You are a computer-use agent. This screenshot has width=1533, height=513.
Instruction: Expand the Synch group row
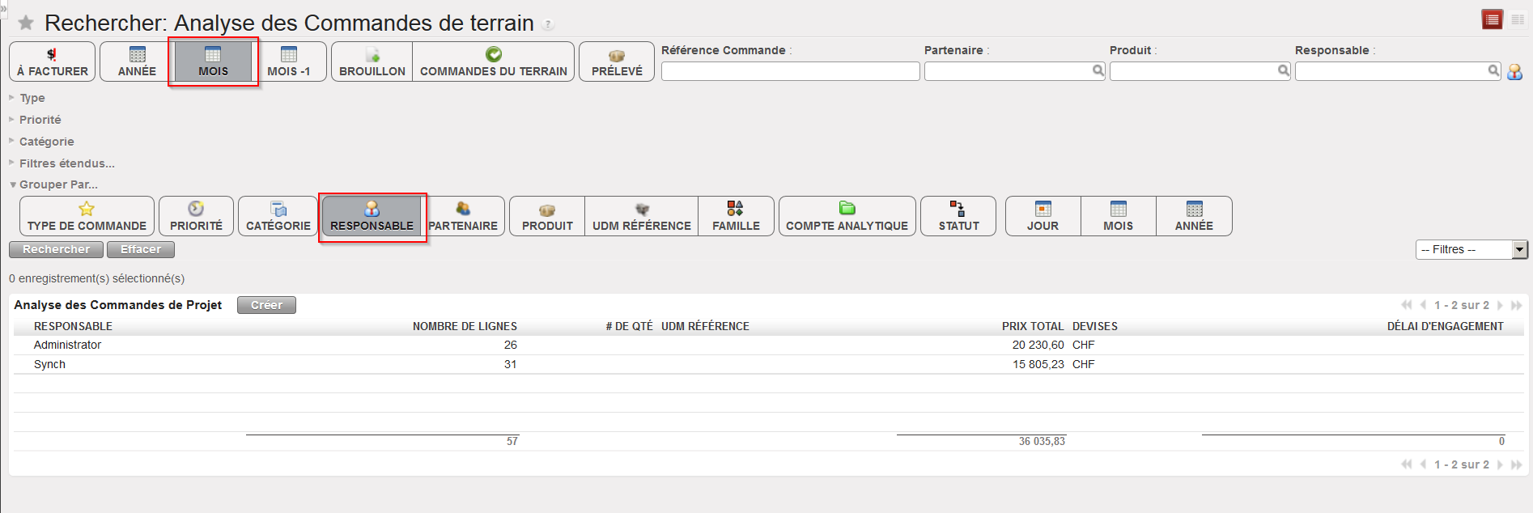click(x=768, y=364)
